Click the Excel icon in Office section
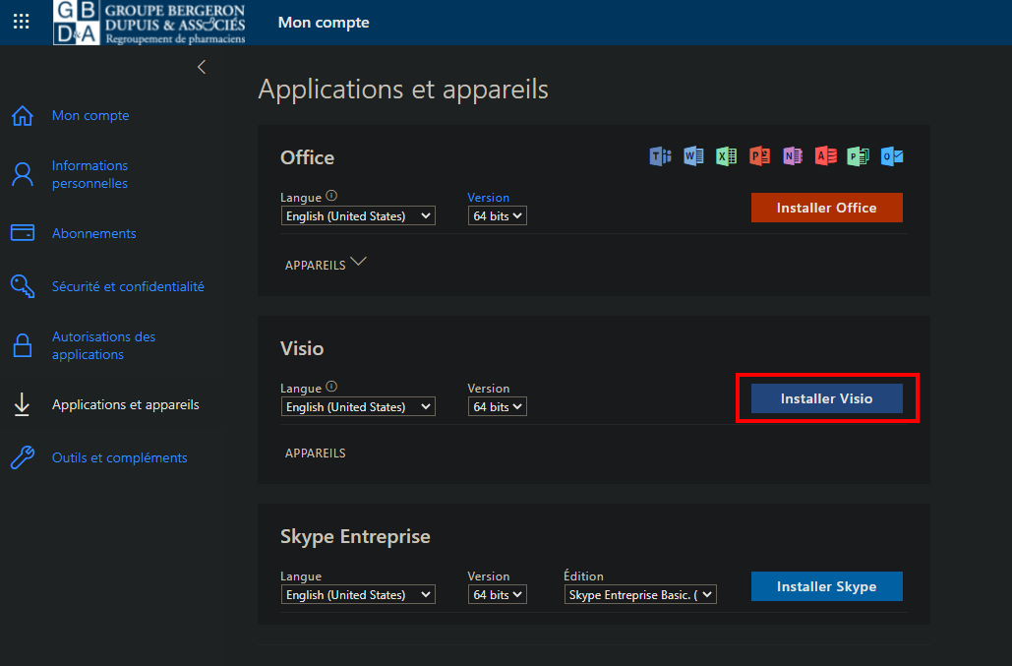Screen dimensions: 1012x666 [726, 156]
